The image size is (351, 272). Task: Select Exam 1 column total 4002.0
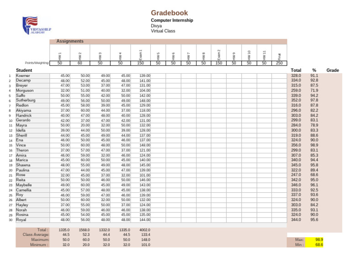(144, 230)
